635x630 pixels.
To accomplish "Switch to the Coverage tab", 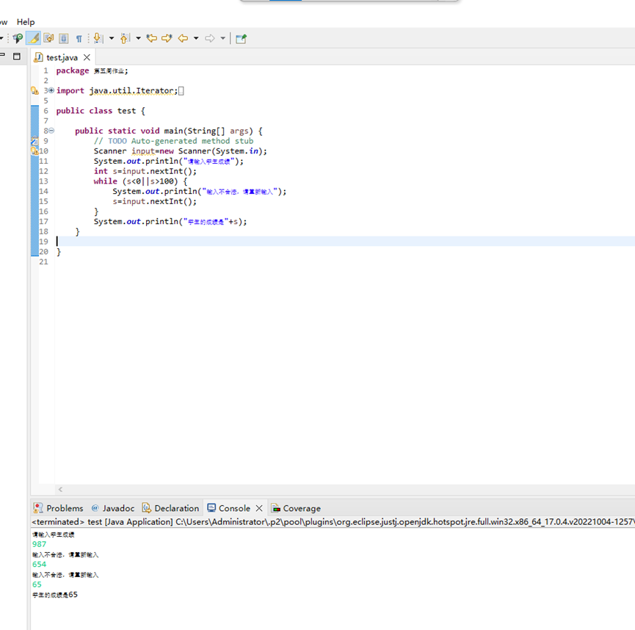I will point(296,508).
